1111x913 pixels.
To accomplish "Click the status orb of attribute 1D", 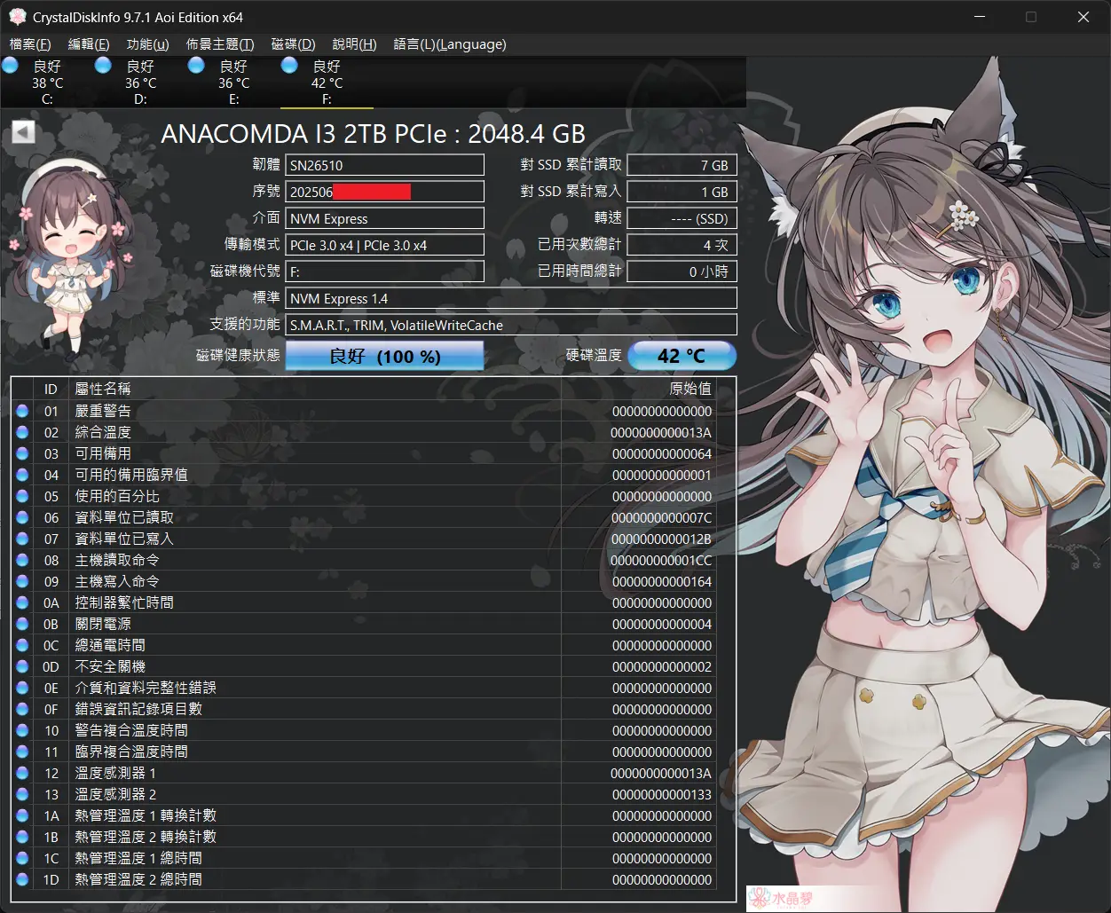I will tap(22, 879).
